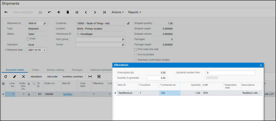Open the Packages tab

[77, 70]
